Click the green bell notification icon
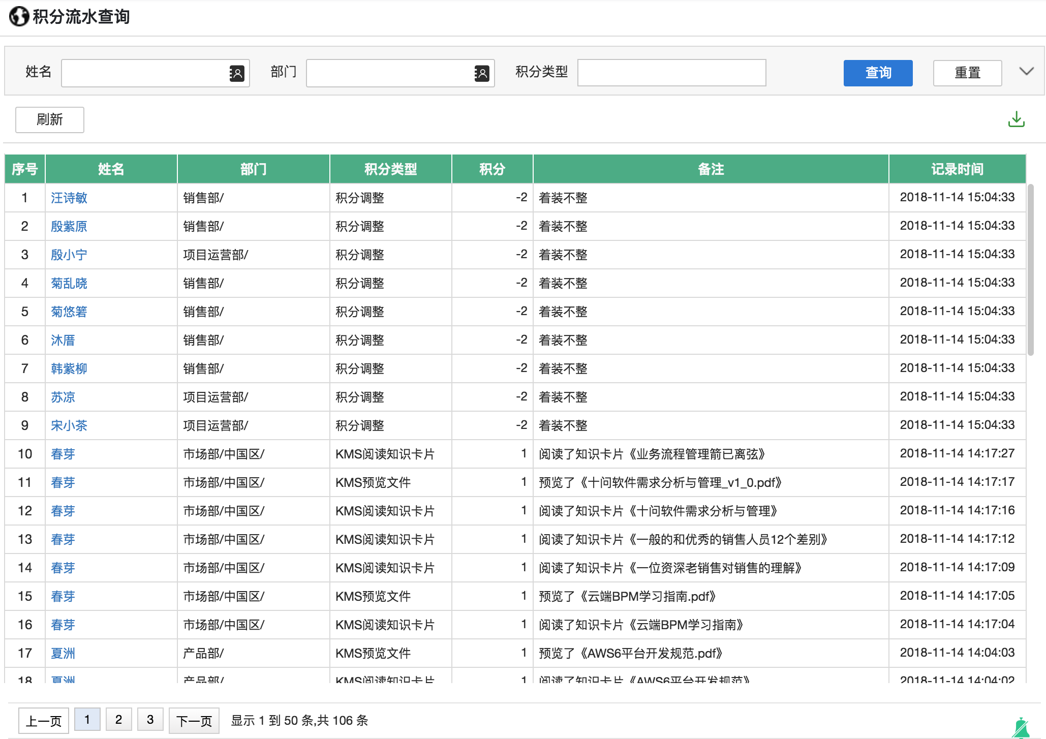Screen dimensions: 1046x739 click(x=1021, y=728)
